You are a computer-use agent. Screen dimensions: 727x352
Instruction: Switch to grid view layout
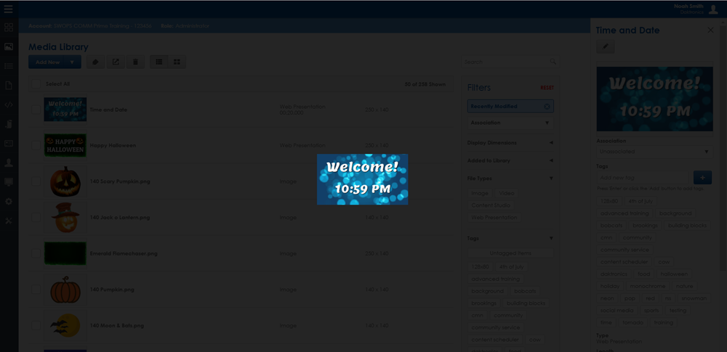point(177,62)
